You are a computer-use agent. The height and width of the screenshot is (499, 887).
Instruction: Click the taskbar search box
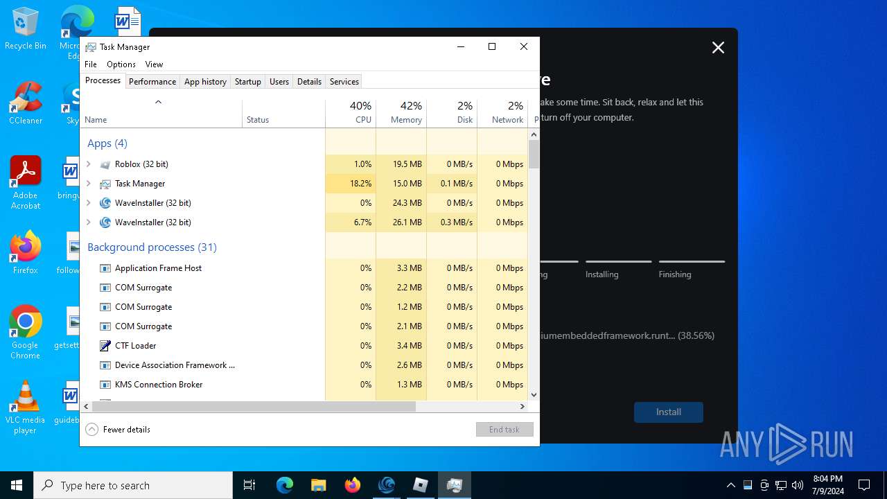[133, 485]
